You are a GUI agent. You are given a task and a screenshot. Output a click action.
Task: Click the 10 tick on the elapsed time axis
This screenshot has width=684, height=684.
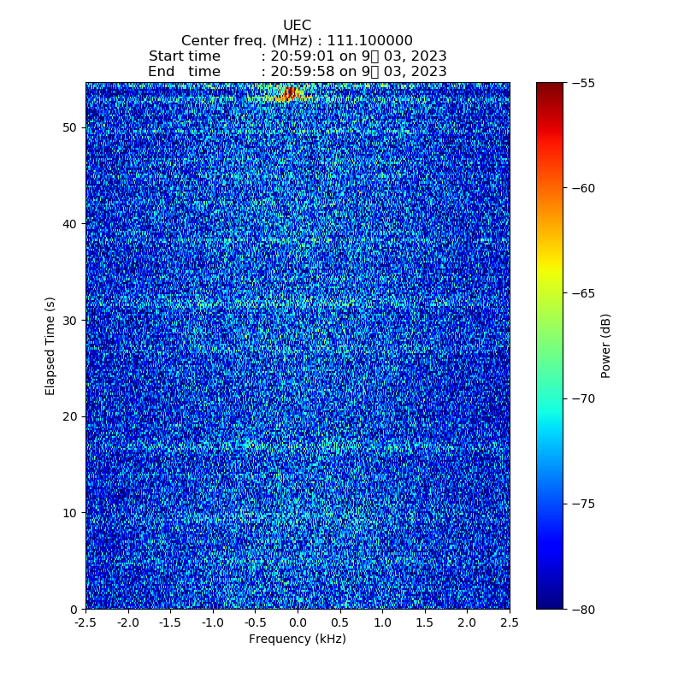[71, 513]
